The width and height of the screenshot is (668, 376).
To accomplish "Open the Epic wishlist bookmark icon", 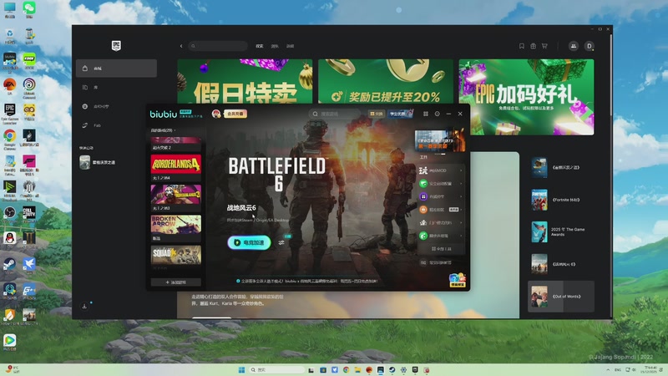I will click(521, 46).
